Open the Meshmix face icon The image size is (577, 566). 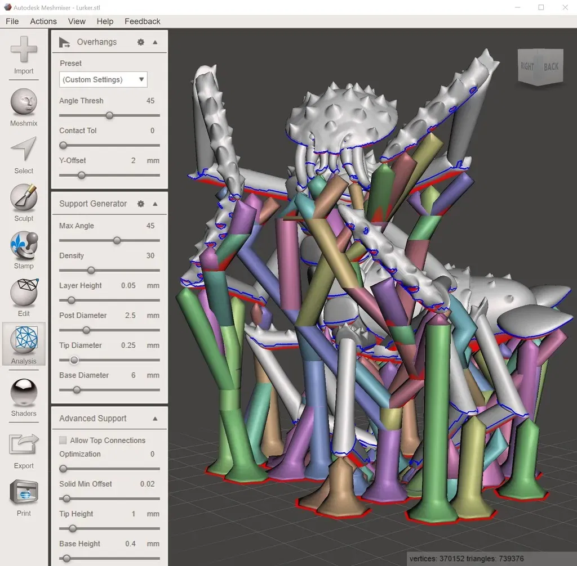click(24, 102)
